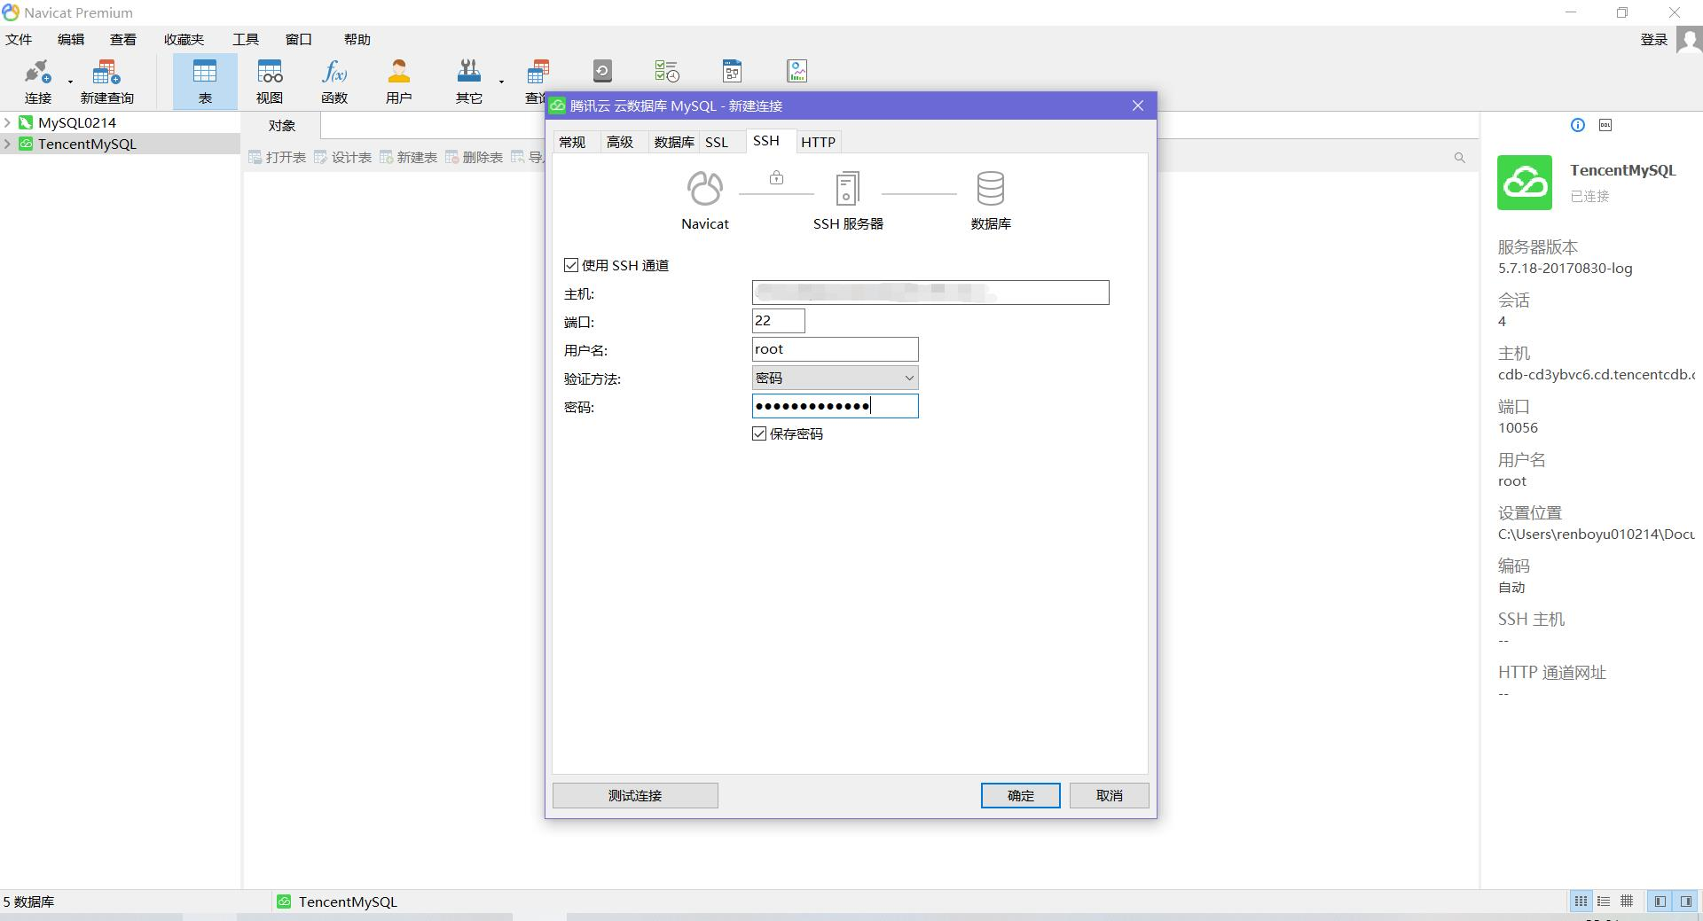Confirm with the 确定 button
The width and height of the screenshot is (1703, 921).
point(1020,795)
